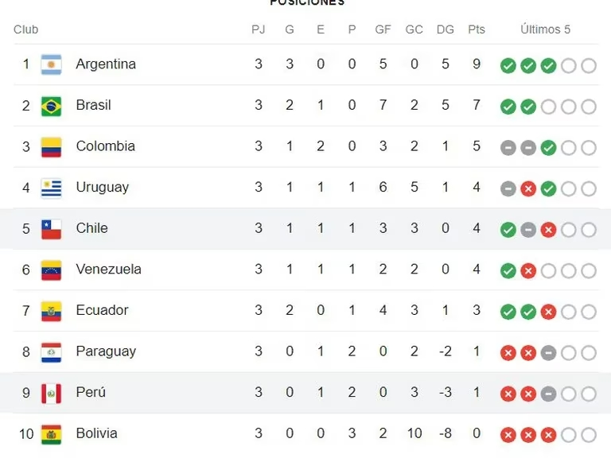Click the Bolivia flag icon
Screen dimensions: 611x458
pyautogui.click(x=52, y=434)
